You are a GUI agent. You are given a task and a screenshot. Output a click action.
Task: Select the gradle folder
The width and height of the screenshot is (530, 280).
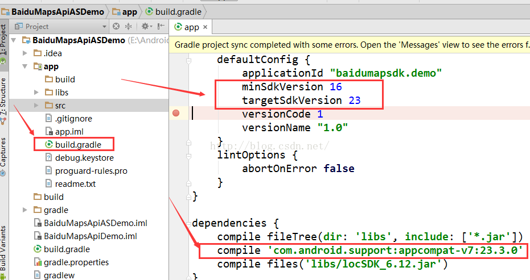(51, 210)
